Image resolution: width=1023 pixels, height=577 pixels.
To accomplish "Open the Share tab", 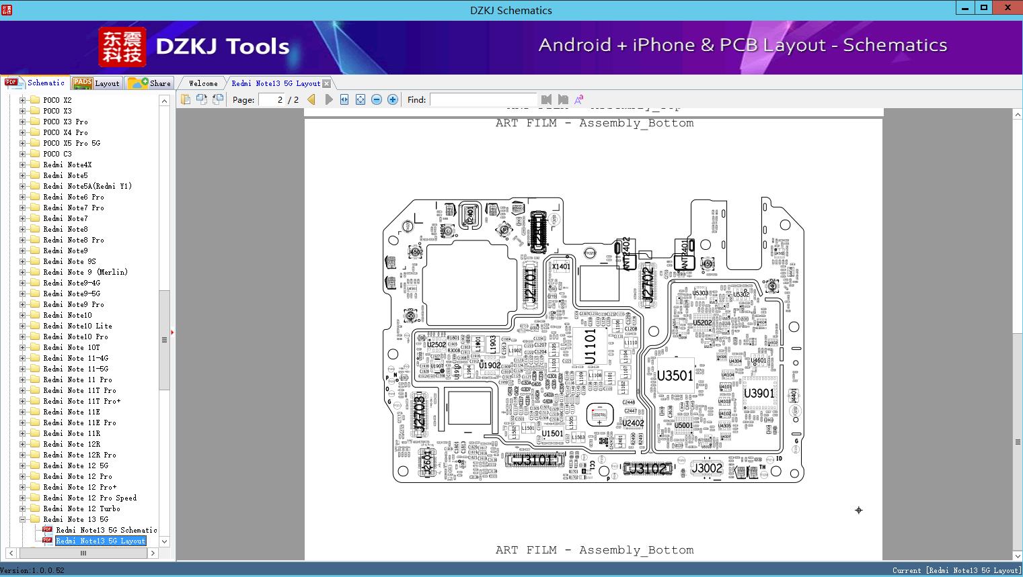I will tap(151, 83).
